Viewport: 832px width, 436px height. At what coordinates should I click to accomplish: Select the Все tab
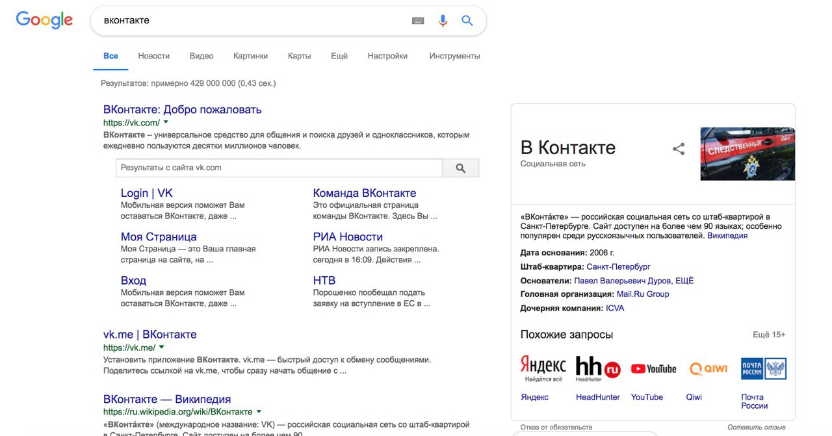point(111,56)
